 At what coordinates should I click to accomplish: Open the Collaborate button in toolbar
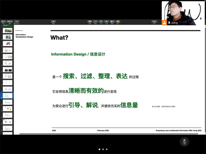click(154, 21)
